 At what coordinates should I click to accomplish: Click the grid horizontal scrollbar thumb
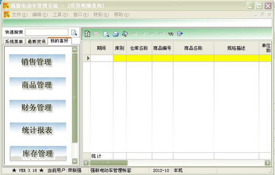108,163
